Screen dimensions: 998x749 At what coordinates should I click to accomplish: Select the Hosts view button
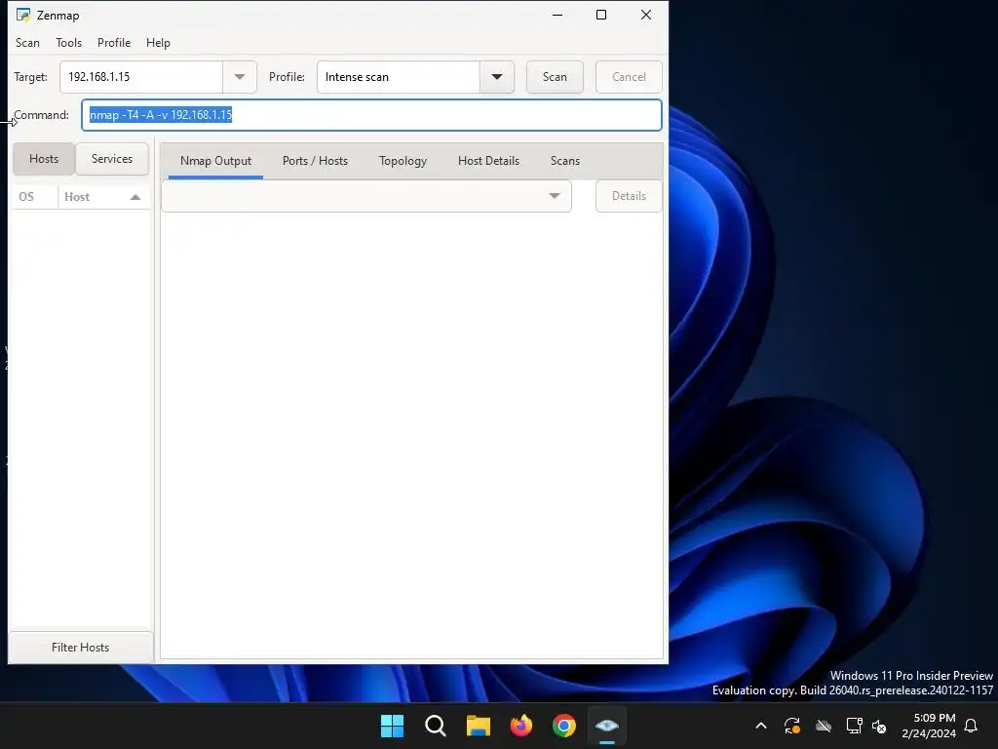point(44,159)
